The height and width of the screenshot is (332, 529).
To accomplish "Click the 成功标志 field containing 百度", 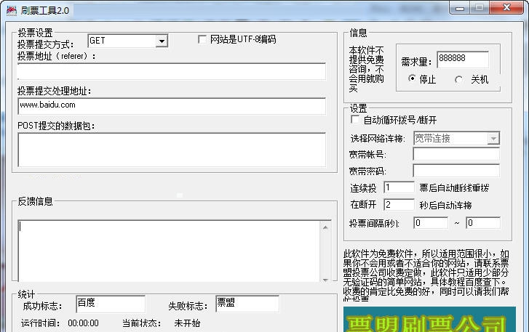I will click(111, 304).
